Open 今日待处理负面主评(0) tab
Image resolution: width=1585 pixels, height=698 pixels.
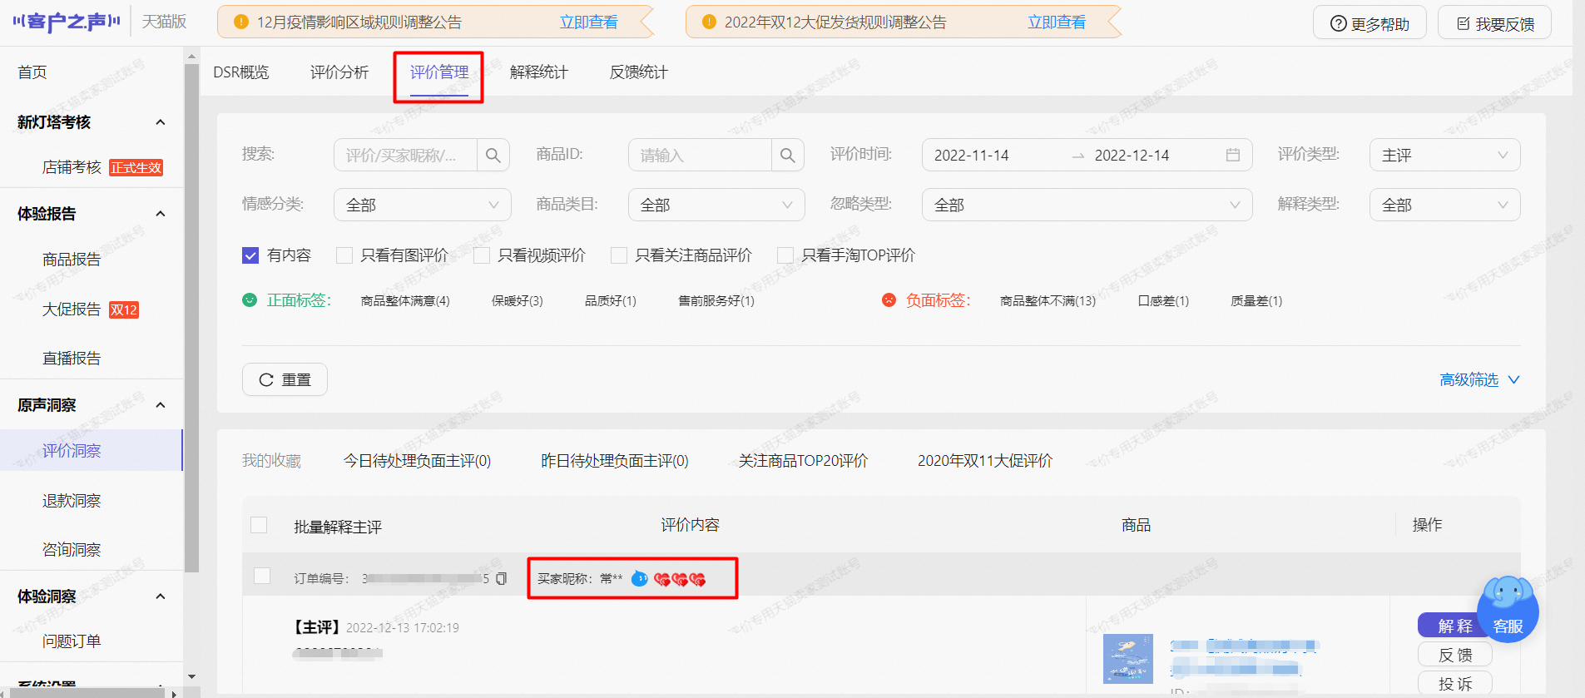(x=417, y=461)
